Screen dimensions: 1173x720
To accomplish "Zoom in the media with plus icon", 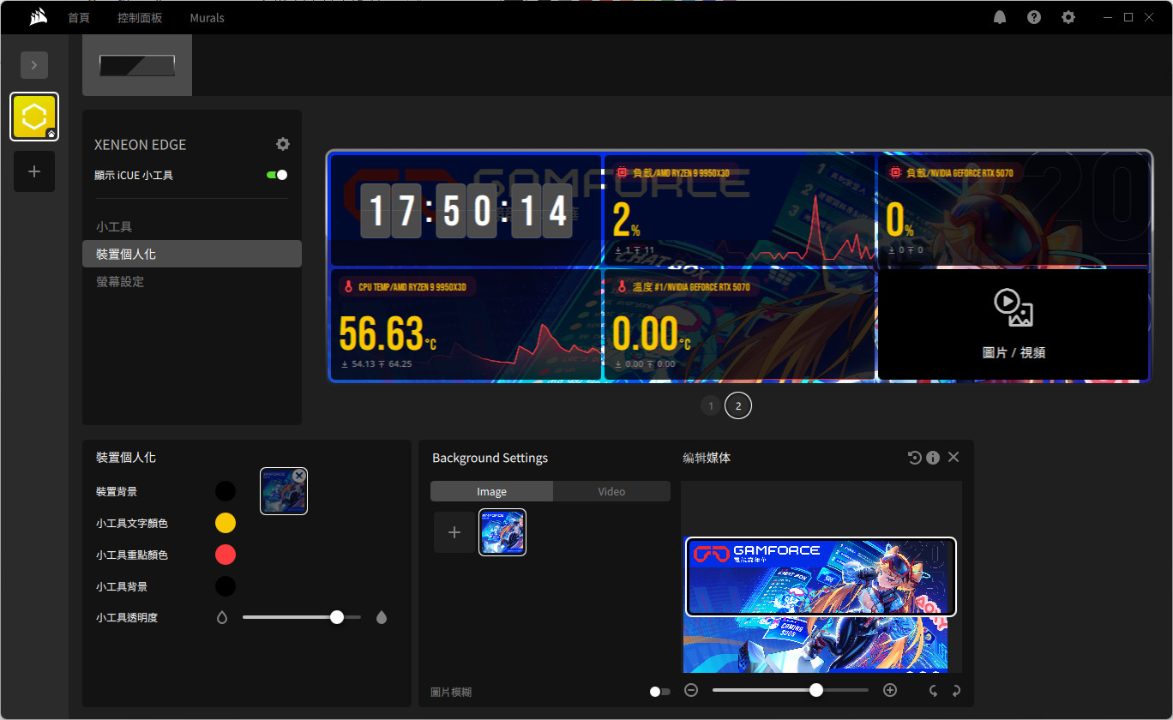I will (x=890, y=690).
